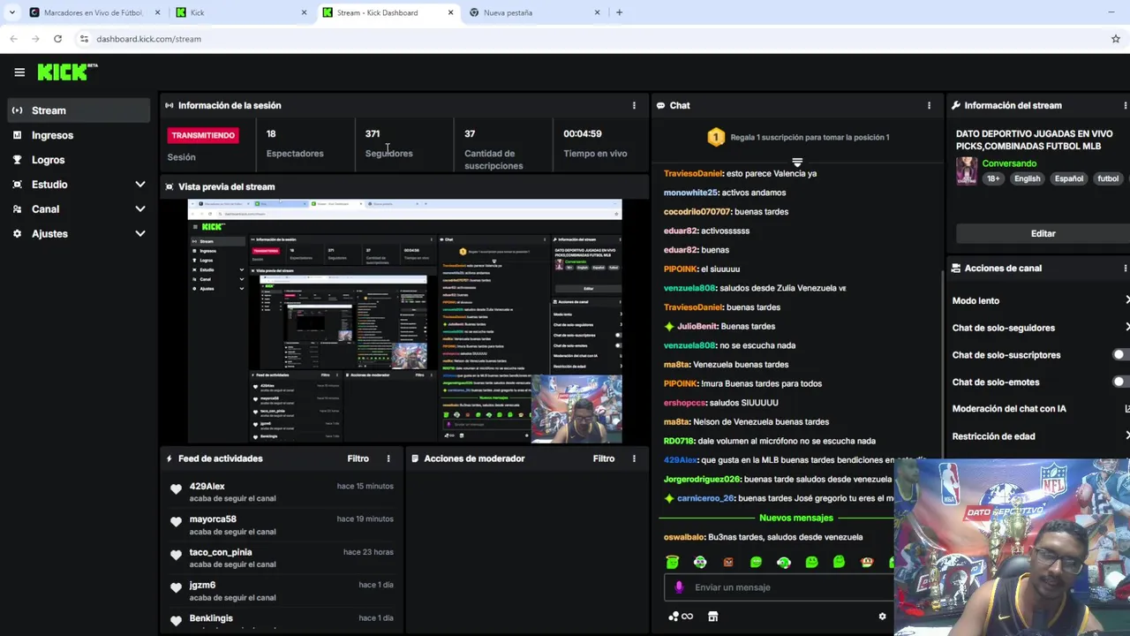This screenshot has width=1130, height=636.
Task: Switch to Marcadores en Vivo de Fútbol tab
Action: tap(93, 12)
